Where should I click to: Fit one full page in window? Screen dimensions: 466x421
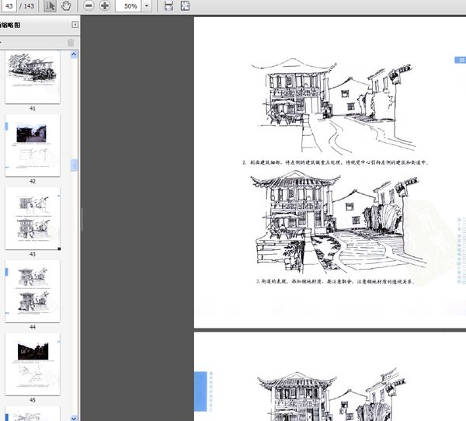[x=185, y=6]
